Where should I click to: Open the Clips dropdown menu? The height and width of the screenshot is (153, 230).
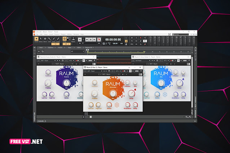point(70,48)
